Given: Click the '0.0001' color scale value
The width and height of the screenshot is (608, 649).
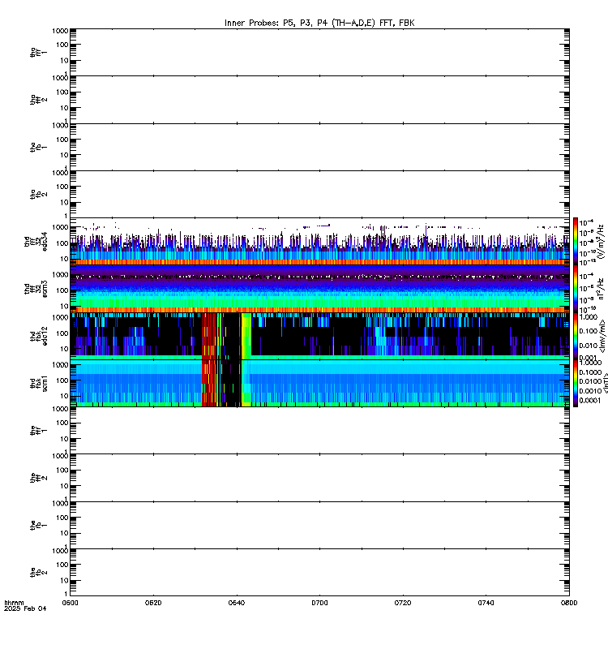Looking at the screenshot, I should (590, 400).
